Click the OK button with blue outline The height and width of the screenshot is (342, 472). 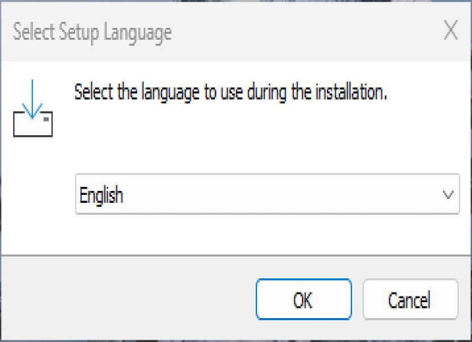304,299
